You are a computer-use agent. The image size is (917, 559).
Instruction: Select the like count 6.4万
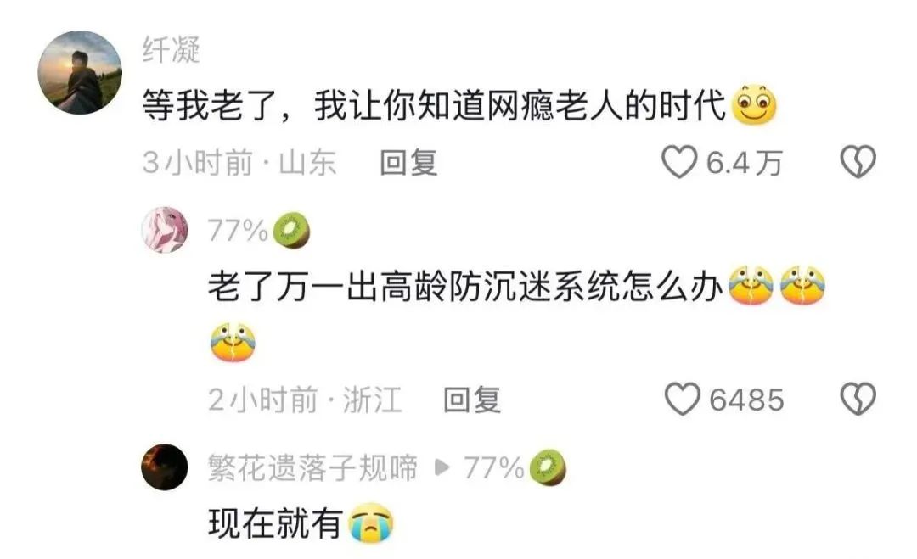(745, 162)
